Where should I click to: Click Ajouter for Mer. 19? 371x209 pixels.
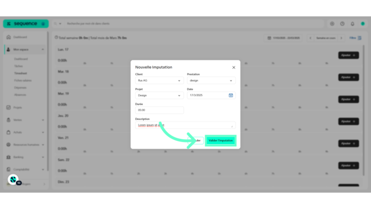(348, 99)
